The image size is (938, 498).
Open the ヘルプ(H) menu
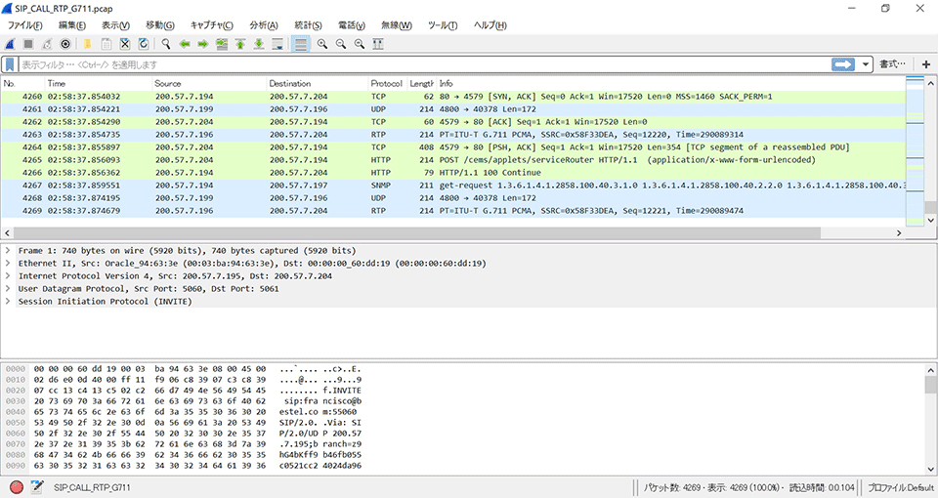pos(490,25)
